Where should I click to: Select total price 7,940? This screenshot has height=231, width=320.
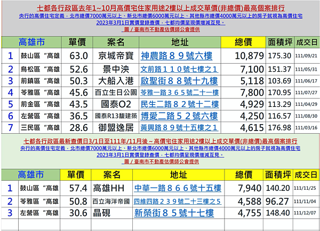(x=250, y=188)
